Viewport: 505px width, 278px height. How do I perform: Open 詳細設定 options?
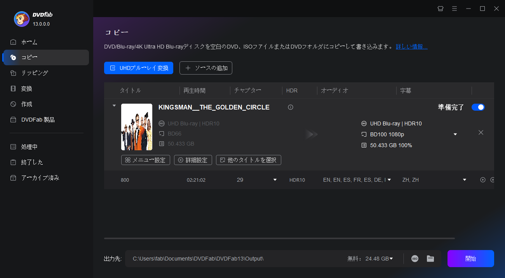(x=193, y=160)
